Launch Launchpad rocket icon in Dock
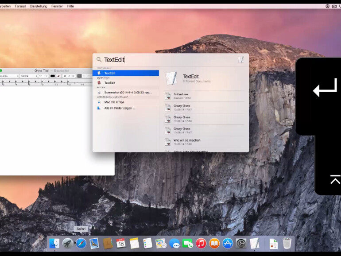 tap(68, 243)
